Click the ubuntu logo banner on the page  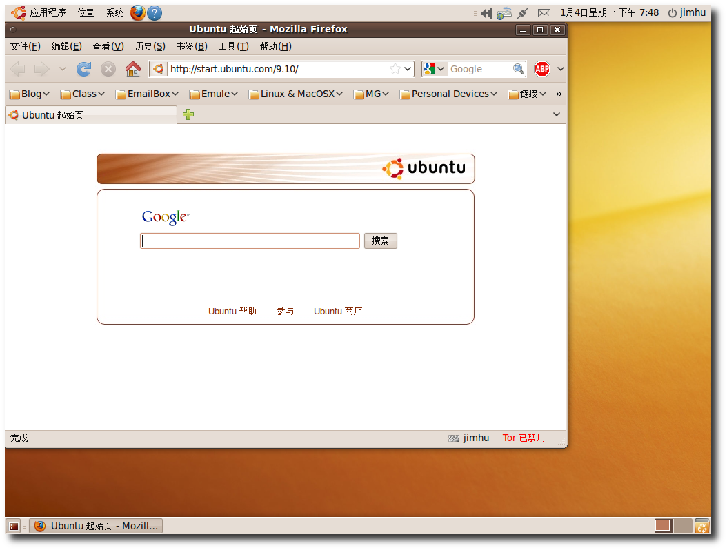pos(286,169)
